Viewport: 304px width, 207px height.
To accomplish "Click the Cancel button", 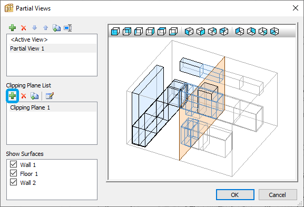I will [x=278, y=194].
